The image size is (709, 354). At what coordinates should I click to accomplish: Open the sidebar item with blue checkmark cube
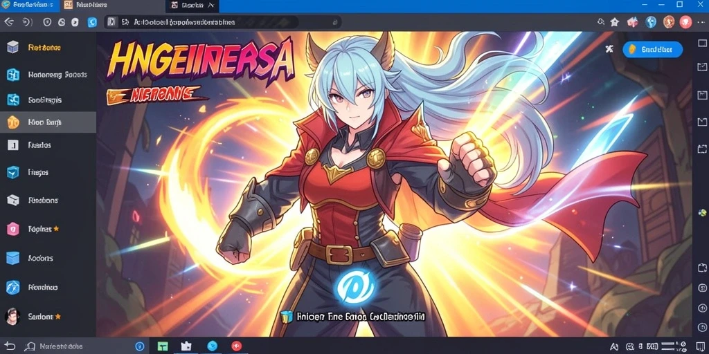(x=48, y=172)
